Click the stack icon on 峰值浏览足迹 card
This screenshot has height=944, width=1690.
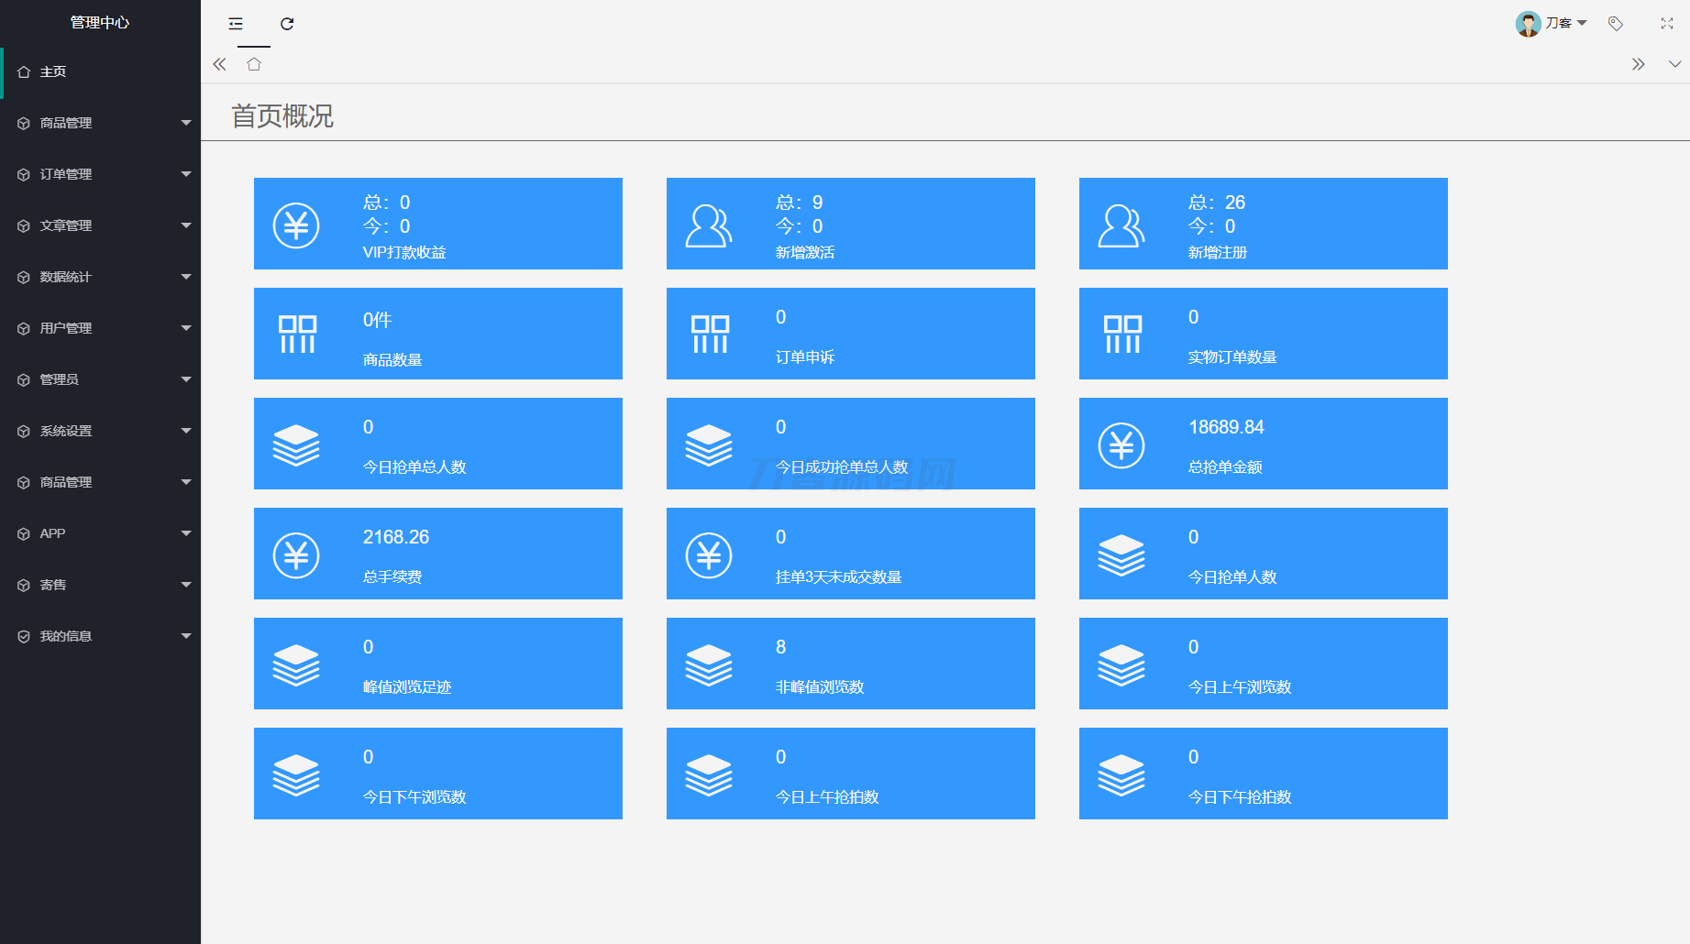click(296, 665)
